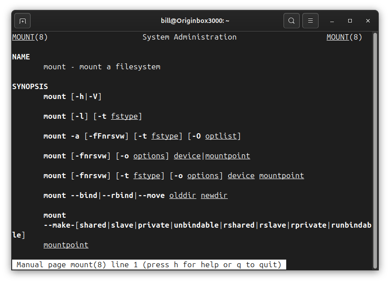390x283 pixels.
Task: Click the device link beside mountpoint
Action: coord(187,156)
